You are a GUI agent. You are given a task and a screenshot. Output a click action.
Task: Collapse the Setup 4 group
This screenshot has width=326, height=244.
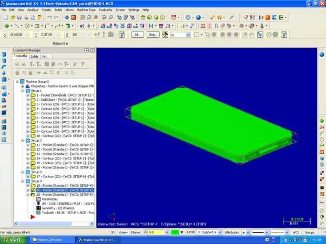[x=23, y=181]
